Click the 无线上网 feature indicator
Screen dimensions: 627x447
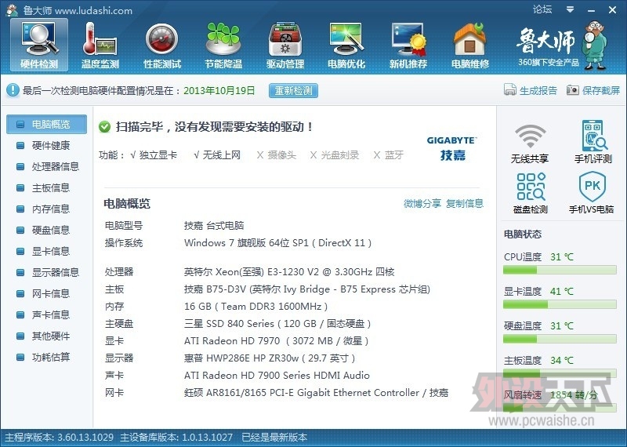[217, 154]
